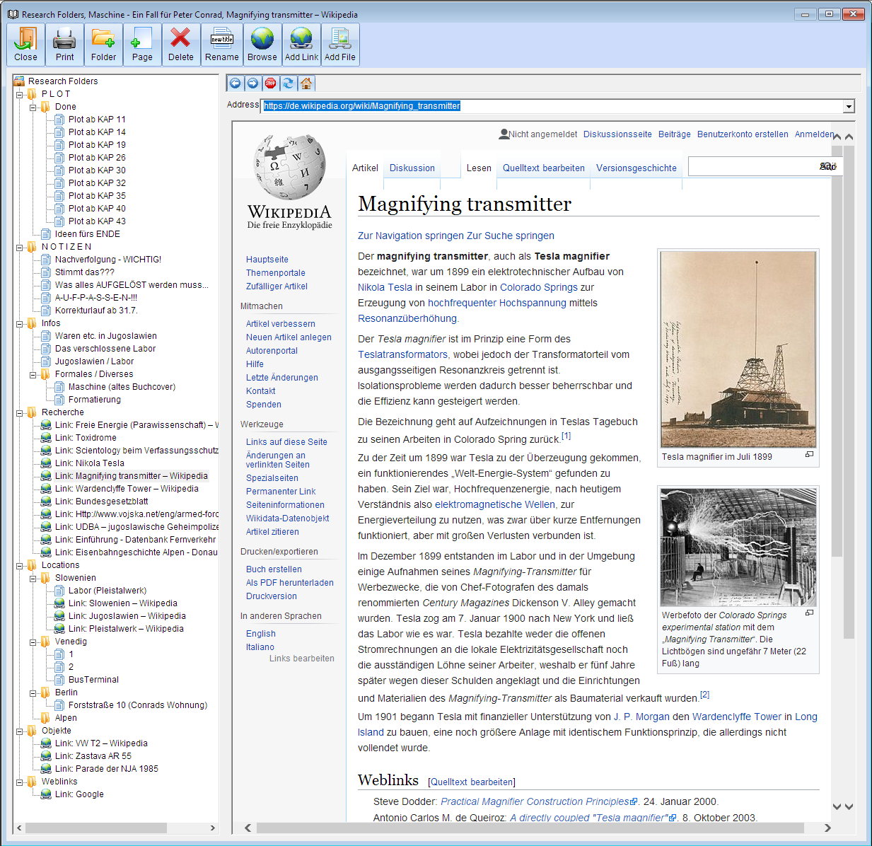Open the Quelltext bearbeiten tab
The width and height of the screenshot is (872, 846).
544,168
